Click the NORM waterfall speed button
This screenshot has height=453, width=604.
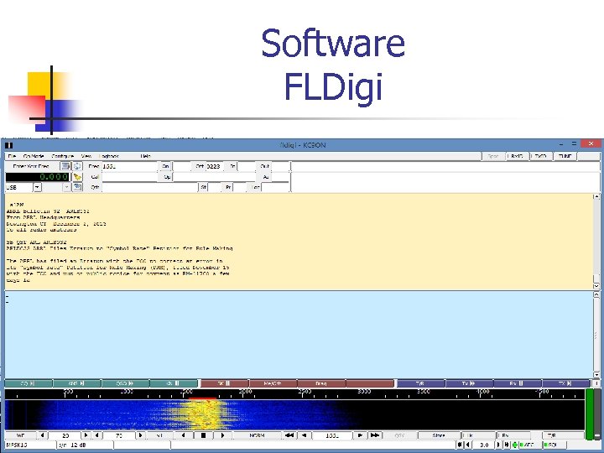257,435
